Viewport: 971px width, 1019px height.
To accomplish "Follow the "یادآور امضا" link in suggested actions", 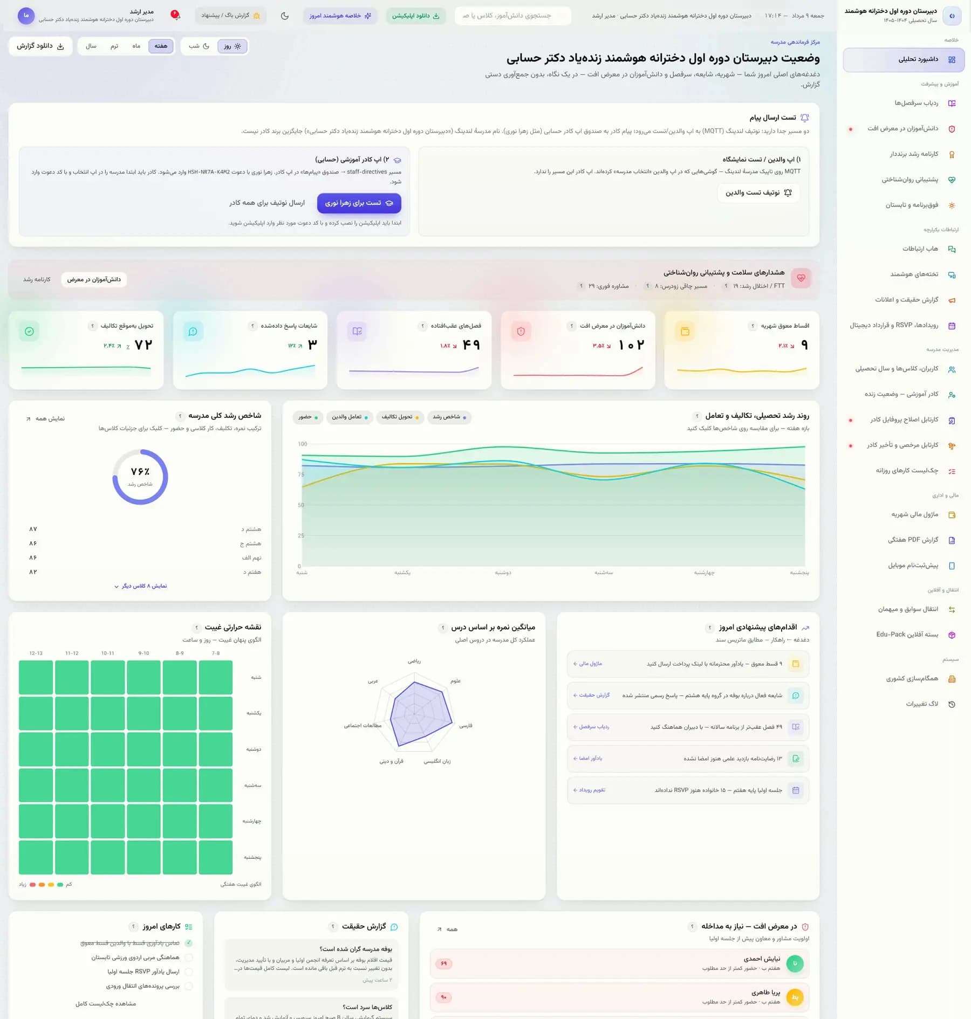I will pyautogui.click(x=587, y=759).
